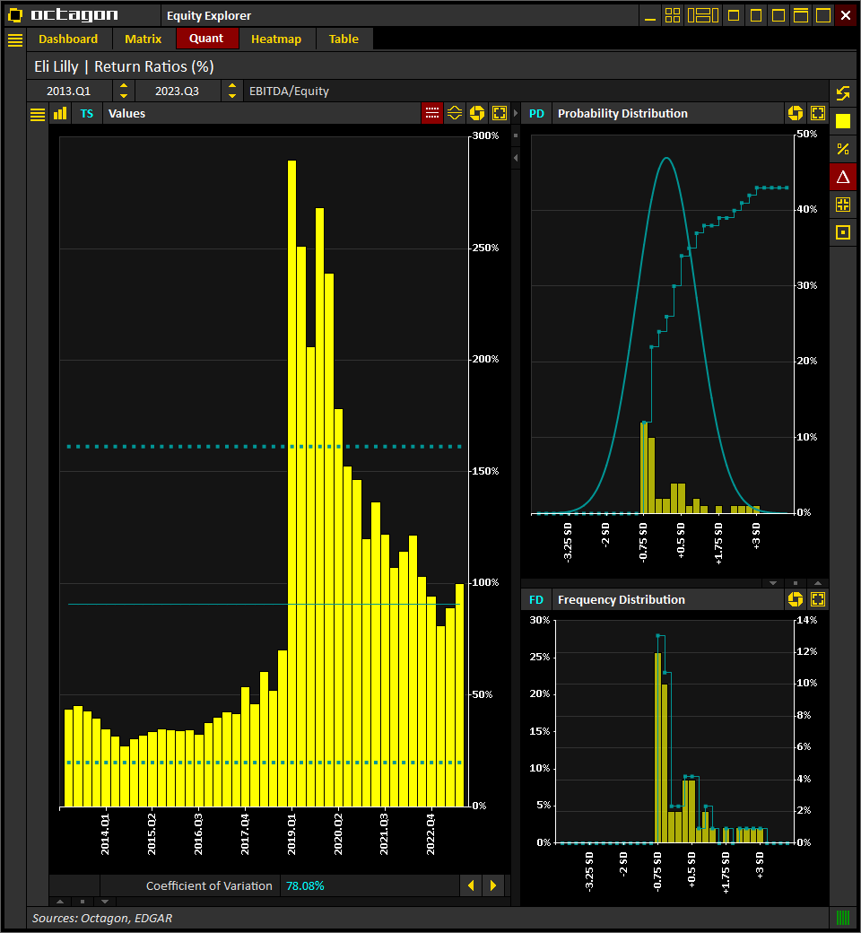Open the Values panel list menu icon
This screenshot has height=933, width=861.
coord(38,114)
